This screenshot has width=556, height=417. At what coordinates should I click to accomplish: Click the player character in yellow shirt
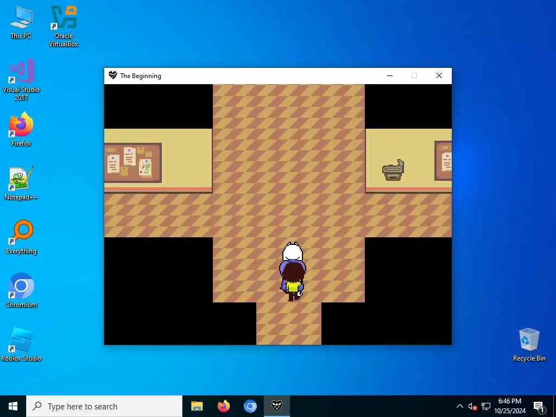pyautogui.click(x=293, y=281)
